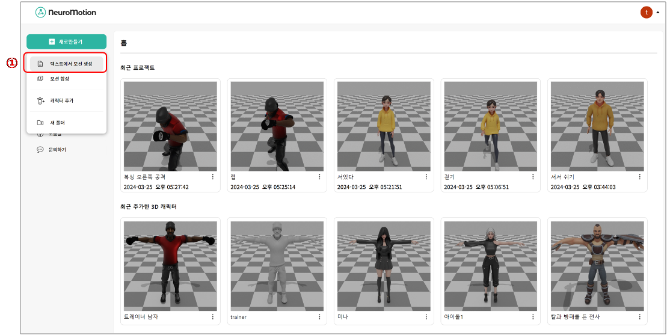Image resolution: width=667 pixels, height=335 pixels.
Task: Click the 최근 추가한 3D 캐릭터 heading
Action: [149, 207]
